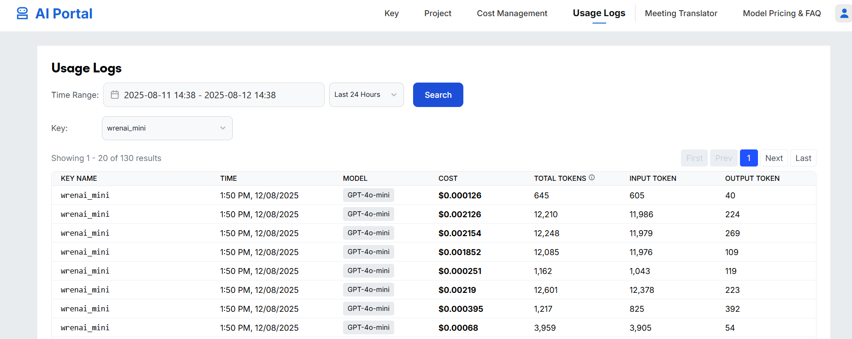Click output token value 269
This screenshot has width=852, height=339.
[x=732, y=233]
